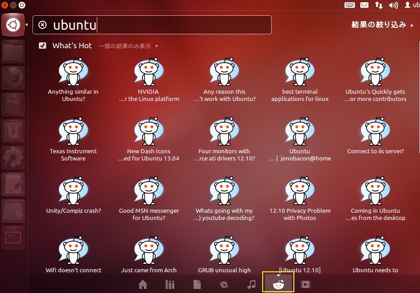This screenshot has height=293, width=420.
Task: Open the mail messaging indicator
Action: pyautogui.click(x=364, y=5)
